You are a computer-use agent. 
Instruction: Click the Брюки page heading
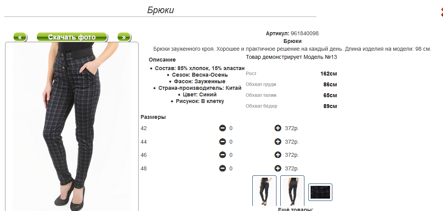[x=160, y=10]
